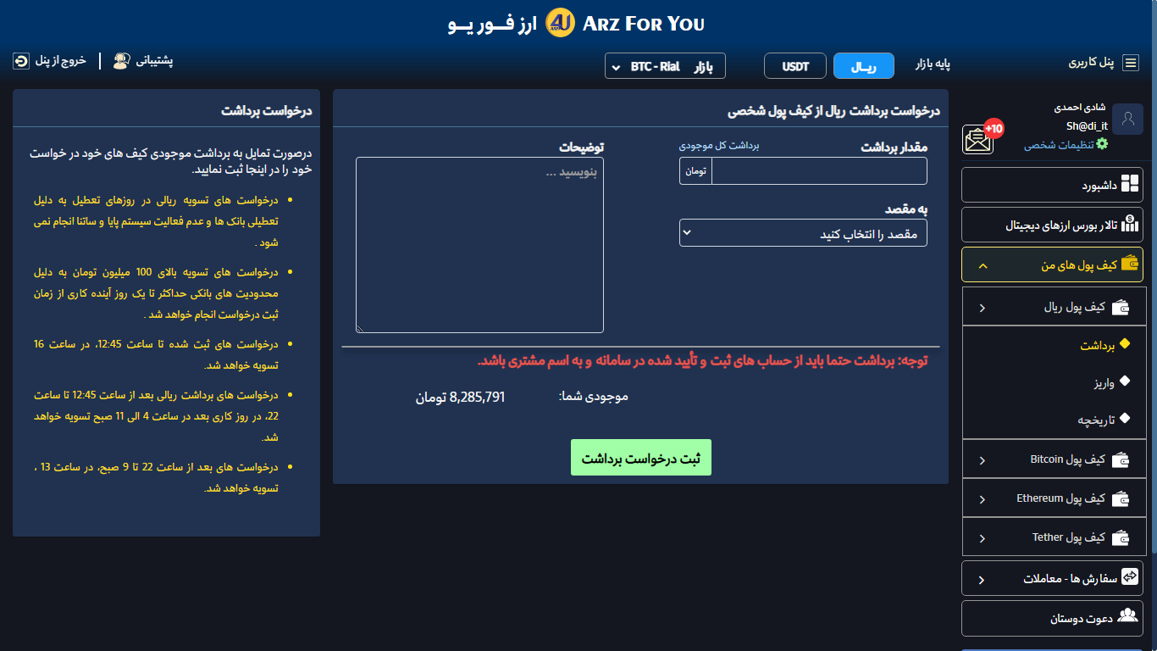Screen dimensions: 1157x651
Task: Open the مقصد را انتخاب کنید dropdown
Action: [x=802, y=233]
